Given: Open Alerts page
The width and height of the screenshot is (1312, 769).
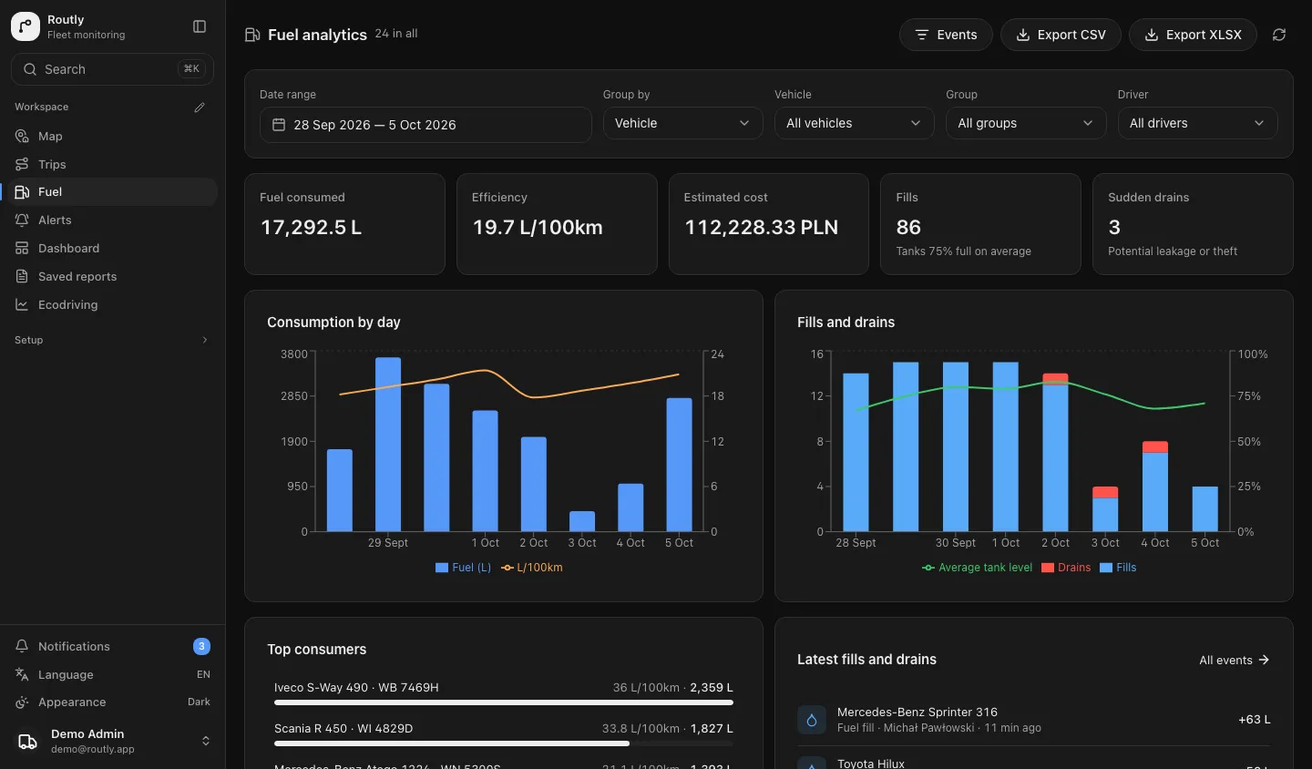Looking at the screenshot, I should coord(112,220).
